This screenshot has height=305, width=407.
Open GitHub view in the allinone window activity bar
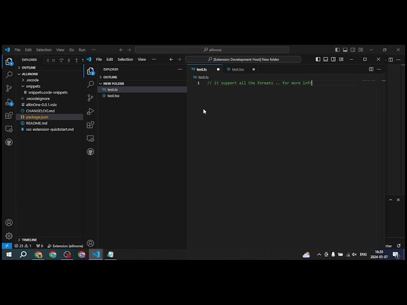pyautogui.click(x=9, y=142)
